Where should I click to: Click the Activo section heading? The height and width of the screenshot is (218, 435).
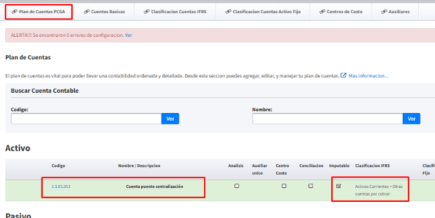pos(18,148)
